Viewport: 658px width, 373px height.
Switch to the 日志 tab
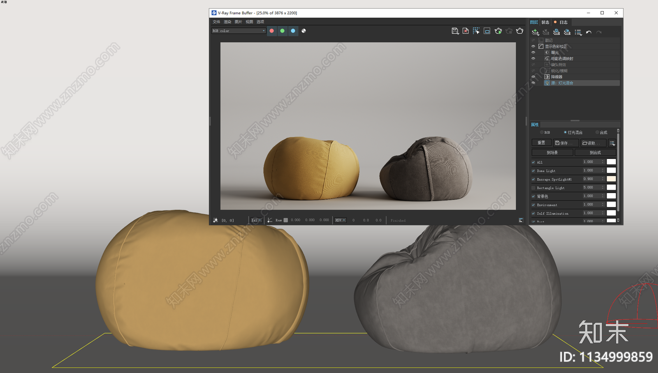tap(561, 22)
